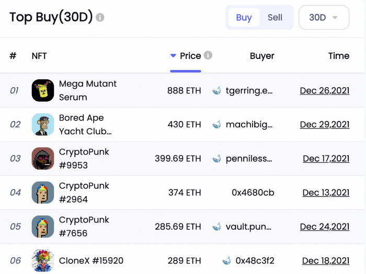The height and width of the screenshot is (274, 366).
Task: Click the info icon next to Price
Action: [208, 55]
